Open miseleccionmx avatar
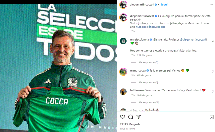The height and width of the screenshot is (132, 215). [x=123, y=41]
